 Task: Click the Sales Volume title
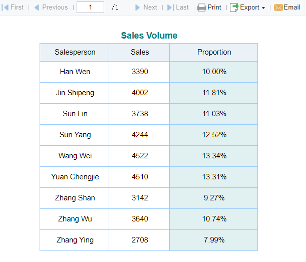[x=149, y=36]
